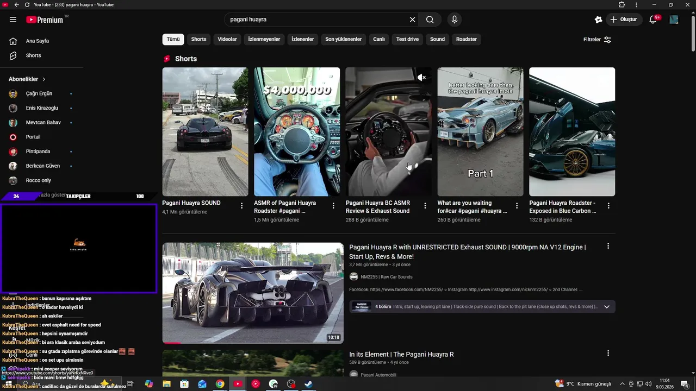Open the notifications bell

[654, 20]
